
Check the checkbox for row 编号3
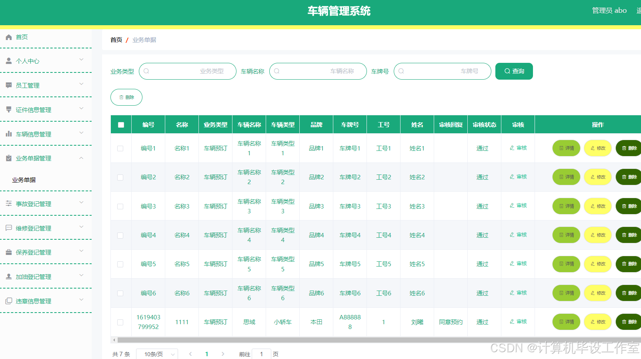coord(120,207)
